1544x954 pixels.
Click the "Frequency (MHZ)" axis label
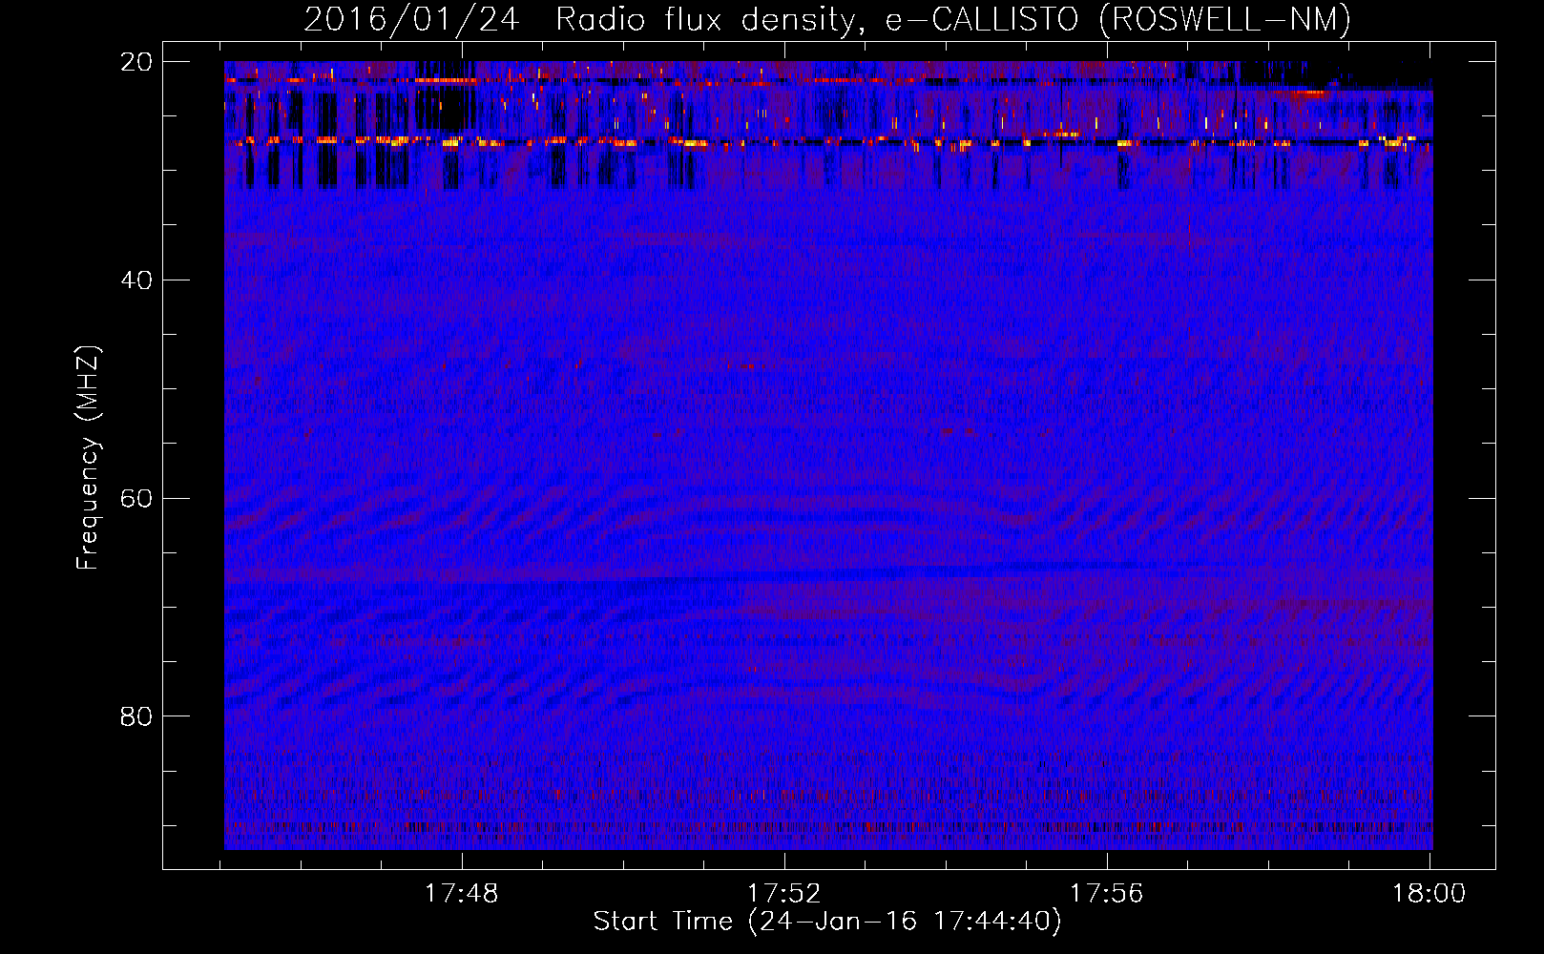point(88,458)
